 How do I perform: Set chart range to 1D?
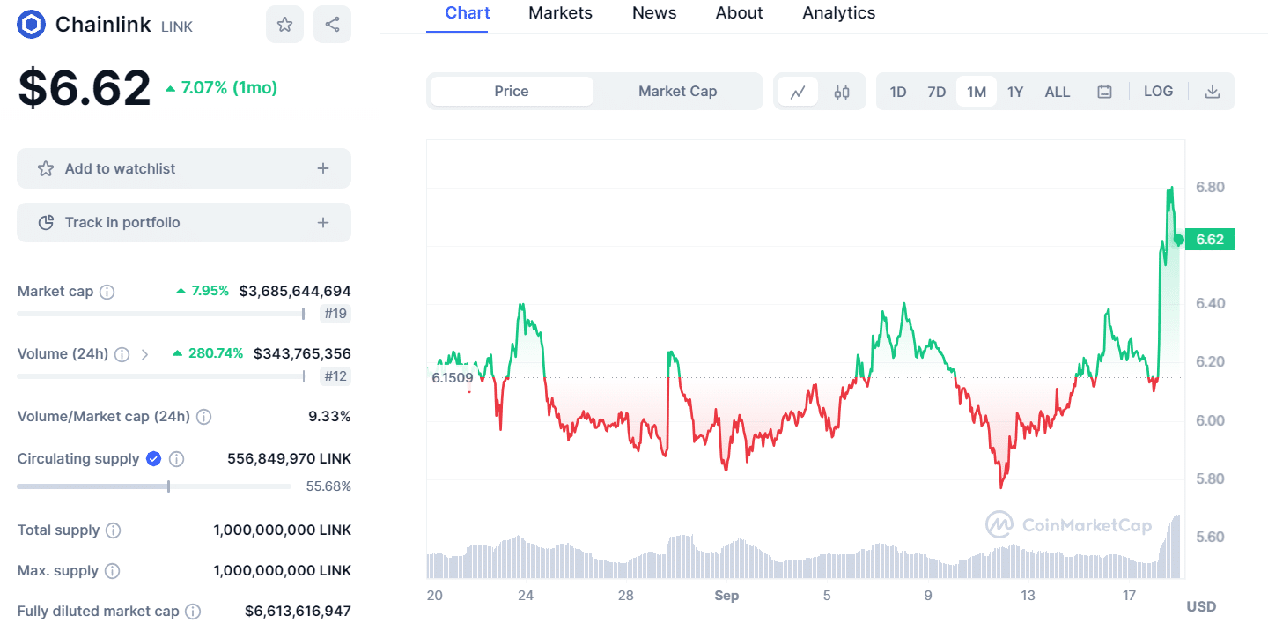(x=898, y=92)
